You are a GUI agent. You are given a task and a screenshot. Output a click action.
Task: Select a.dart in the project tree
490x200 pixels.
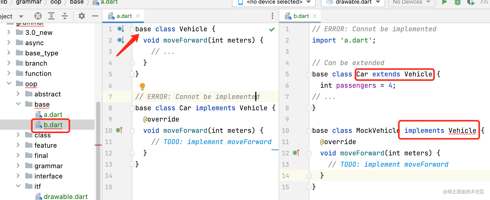pos(53,114)
